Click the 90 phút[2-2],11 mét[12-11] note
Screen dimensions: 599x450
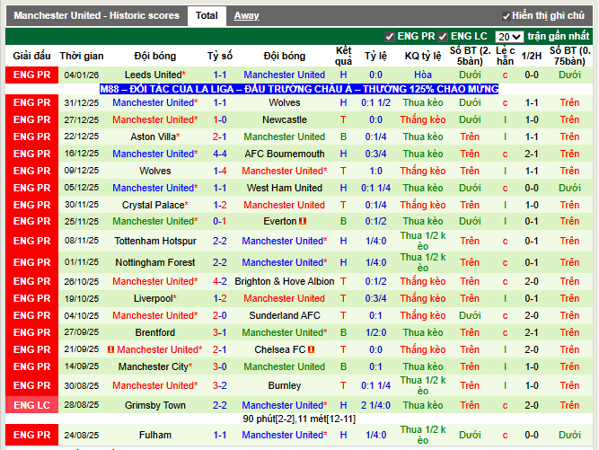[299, 419]
